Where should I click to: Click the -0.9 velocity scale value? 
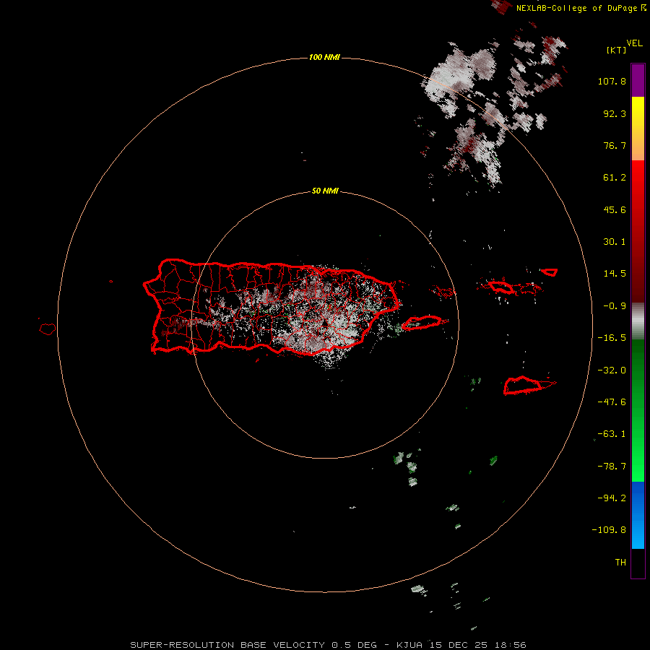coord(615,306)
